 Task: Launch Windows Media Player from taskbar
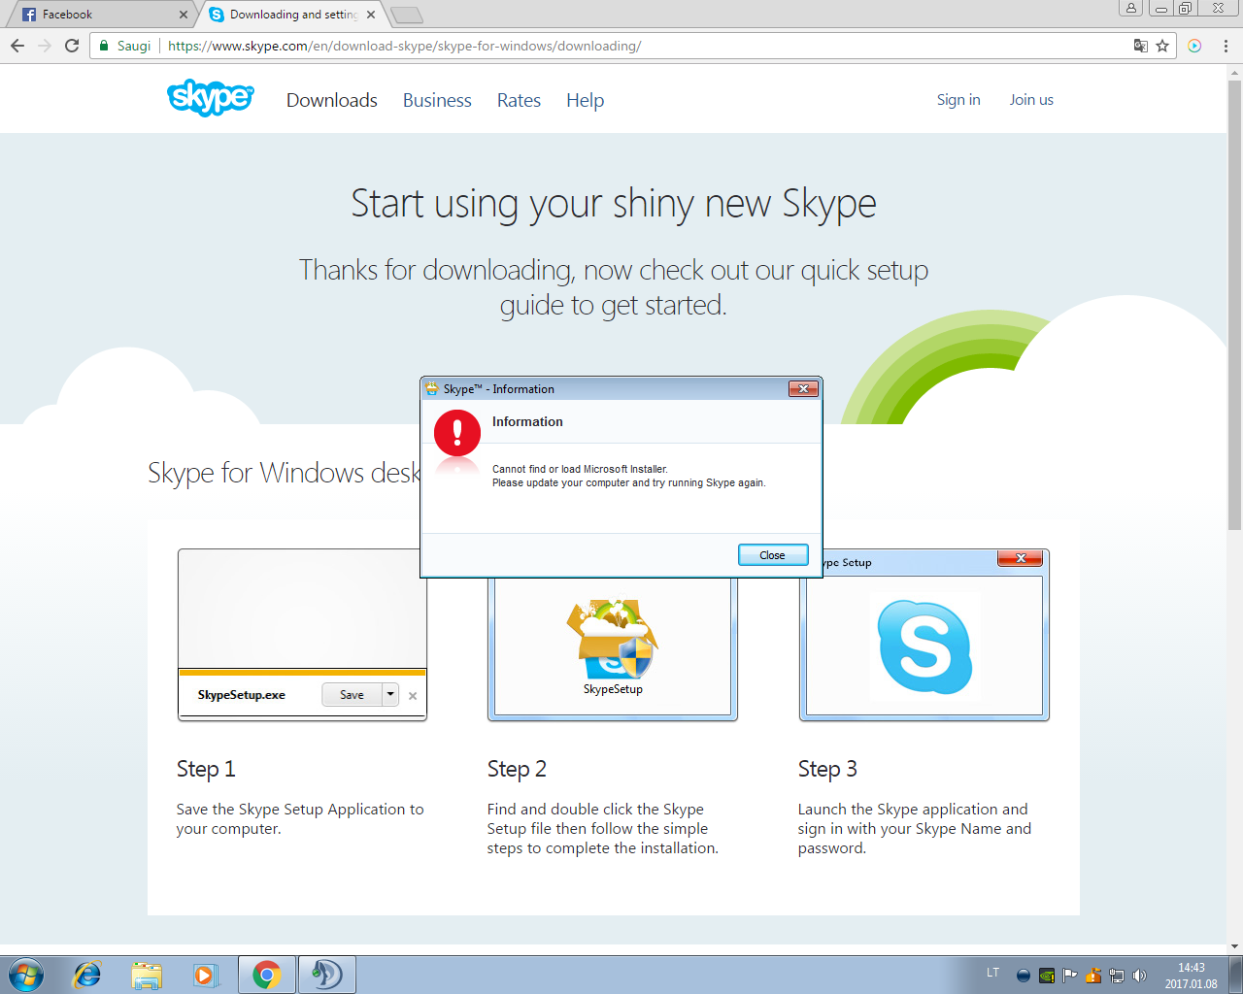point(205,975)
